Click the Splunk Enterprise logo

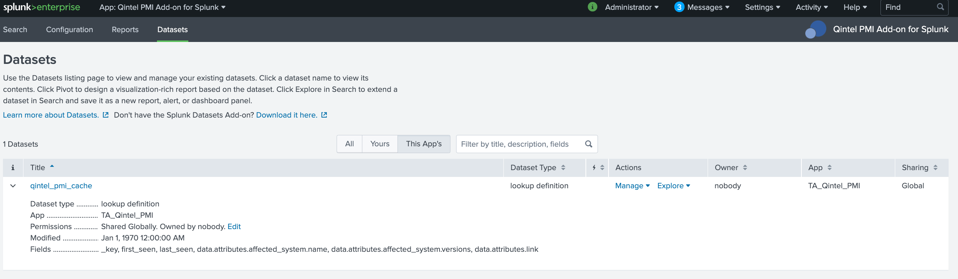pos(42,7)
